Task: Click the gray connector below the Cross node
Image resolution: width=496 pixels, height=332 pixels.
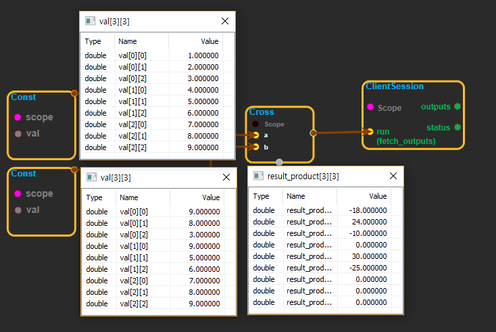Action: click(279, 162)
